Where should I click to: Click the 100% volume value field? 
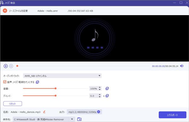click(x=94, y=88)
